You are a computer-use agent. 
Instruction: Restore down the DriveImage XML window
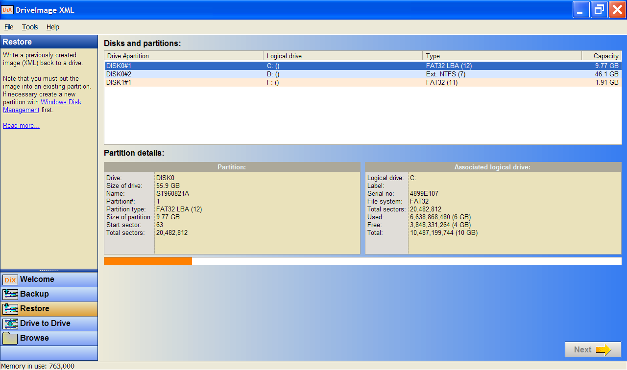point(599,10)
